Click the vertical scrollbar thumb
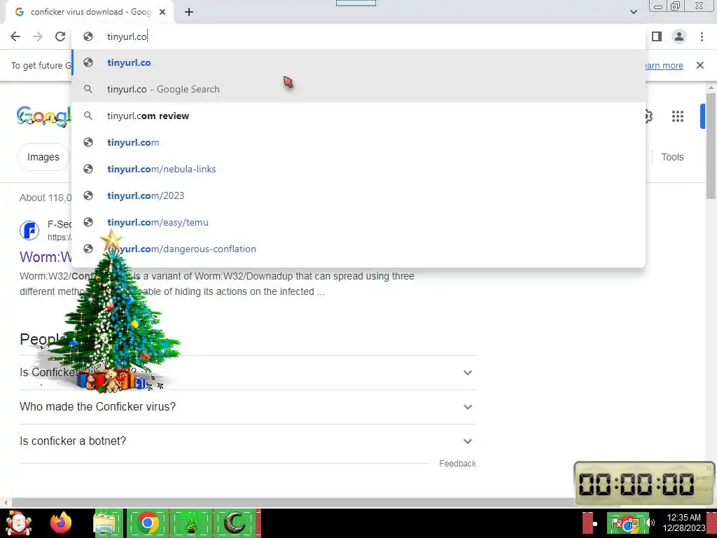 pos(711,146)
